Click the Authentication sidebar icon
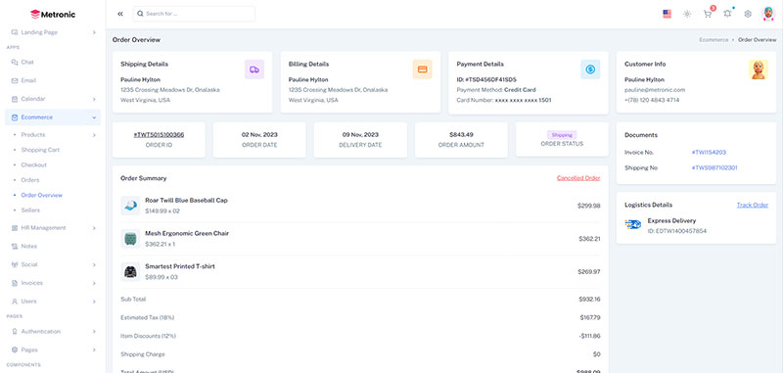Image resolution: width=783 pixels, height=373 pixels. [15, 332]
